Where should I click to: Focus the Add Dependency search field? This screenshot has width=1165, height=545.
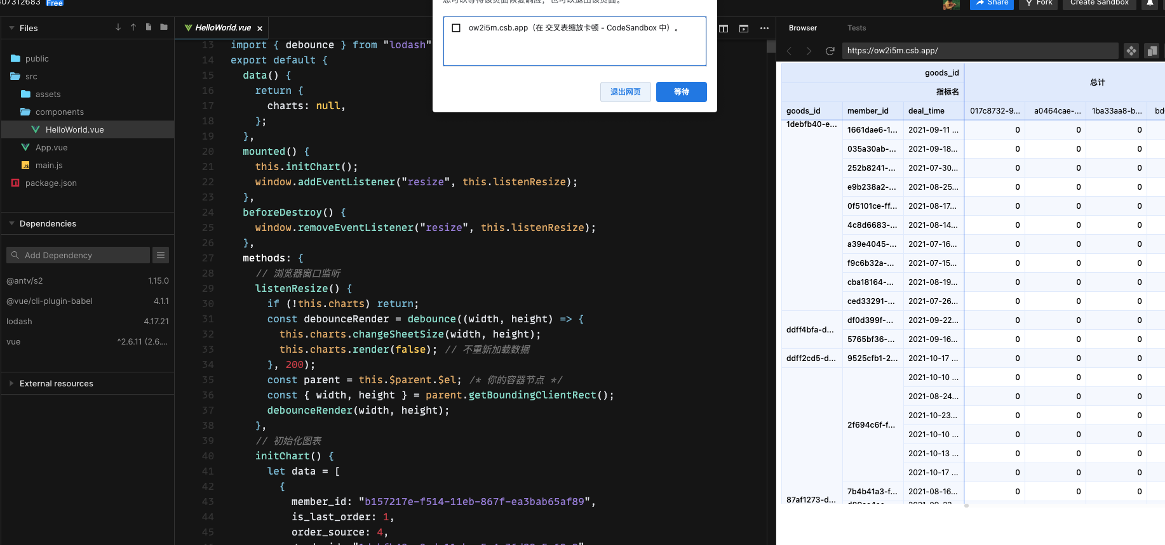(78, 255)
